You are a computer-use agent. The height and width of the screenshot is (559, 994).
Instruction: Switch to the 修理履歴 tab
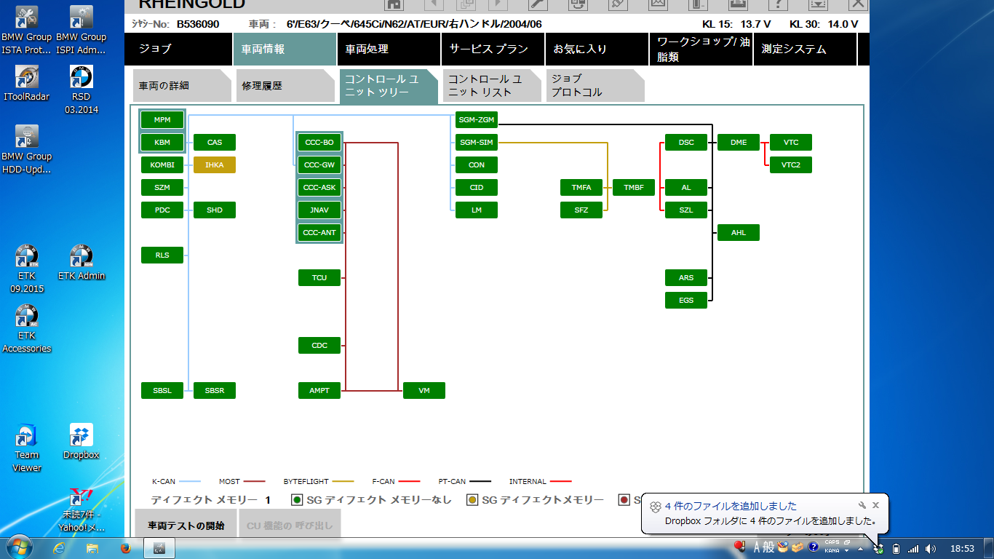(x=285, y=86)
